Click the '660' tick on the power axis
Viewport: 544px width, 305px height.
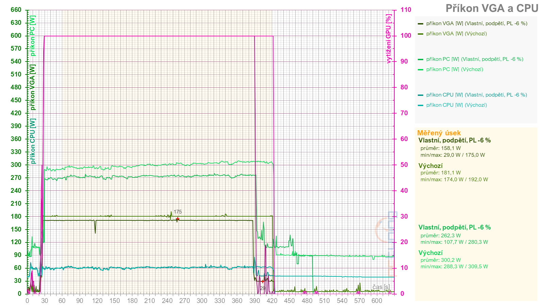click(x=16, y=10)
